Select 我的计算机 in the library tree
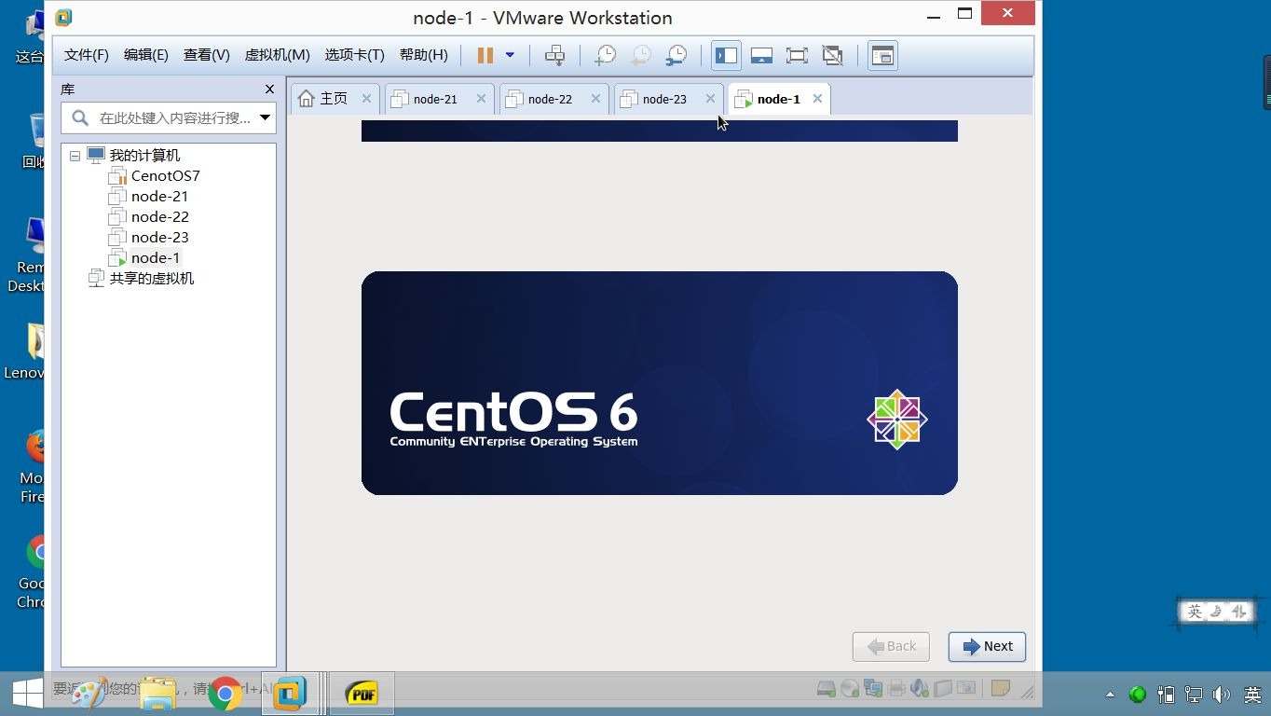Viewport: 1271px width, 716px height. click(144, 156)
